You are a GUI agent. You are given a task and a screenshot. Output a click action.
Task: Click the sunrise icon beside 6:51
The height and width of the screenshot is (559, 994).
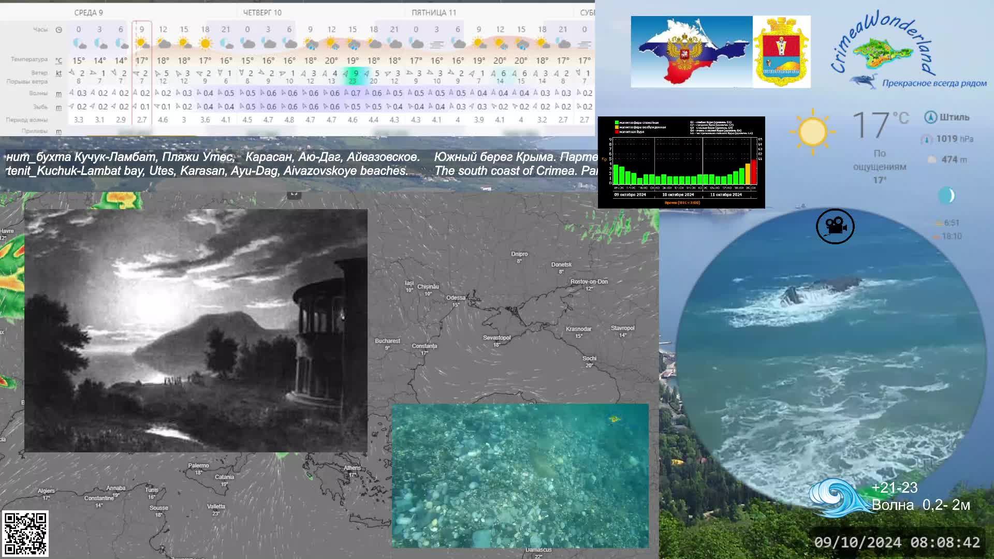point(938,223)
